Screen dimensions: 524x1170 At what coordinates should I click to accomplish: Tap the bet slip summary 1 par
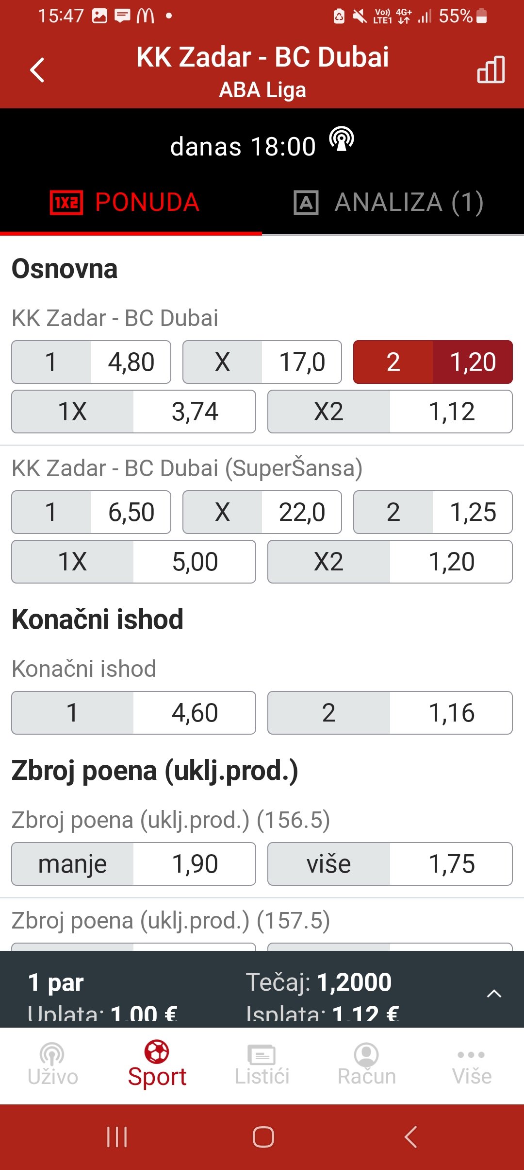[56, 982]
